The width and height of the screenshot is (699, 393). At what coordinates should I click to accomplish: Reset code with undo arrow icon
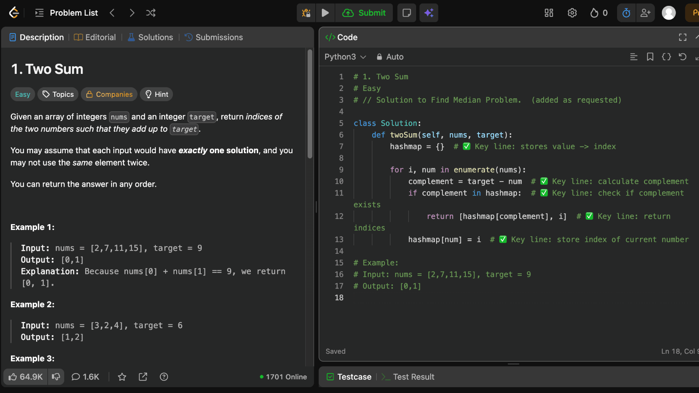point(683,57)
